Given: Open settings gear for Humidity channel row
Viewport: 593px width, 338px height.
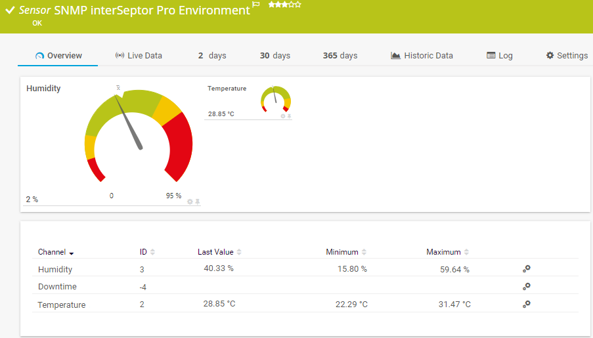Looking at the screenshot, I should pos(526,269).
